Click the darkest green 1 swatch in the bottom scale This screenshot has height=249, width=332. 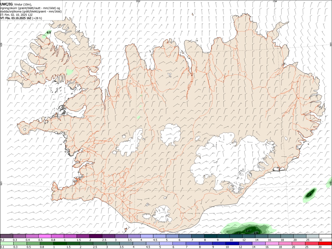[60, 244]
